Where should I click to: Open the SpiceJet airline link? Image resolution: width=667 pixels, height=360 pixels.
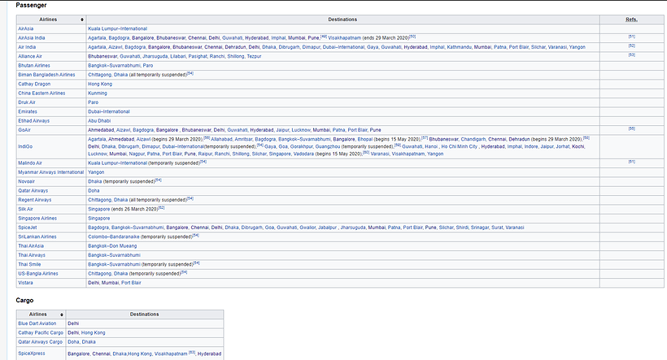(x=28, y=228)
